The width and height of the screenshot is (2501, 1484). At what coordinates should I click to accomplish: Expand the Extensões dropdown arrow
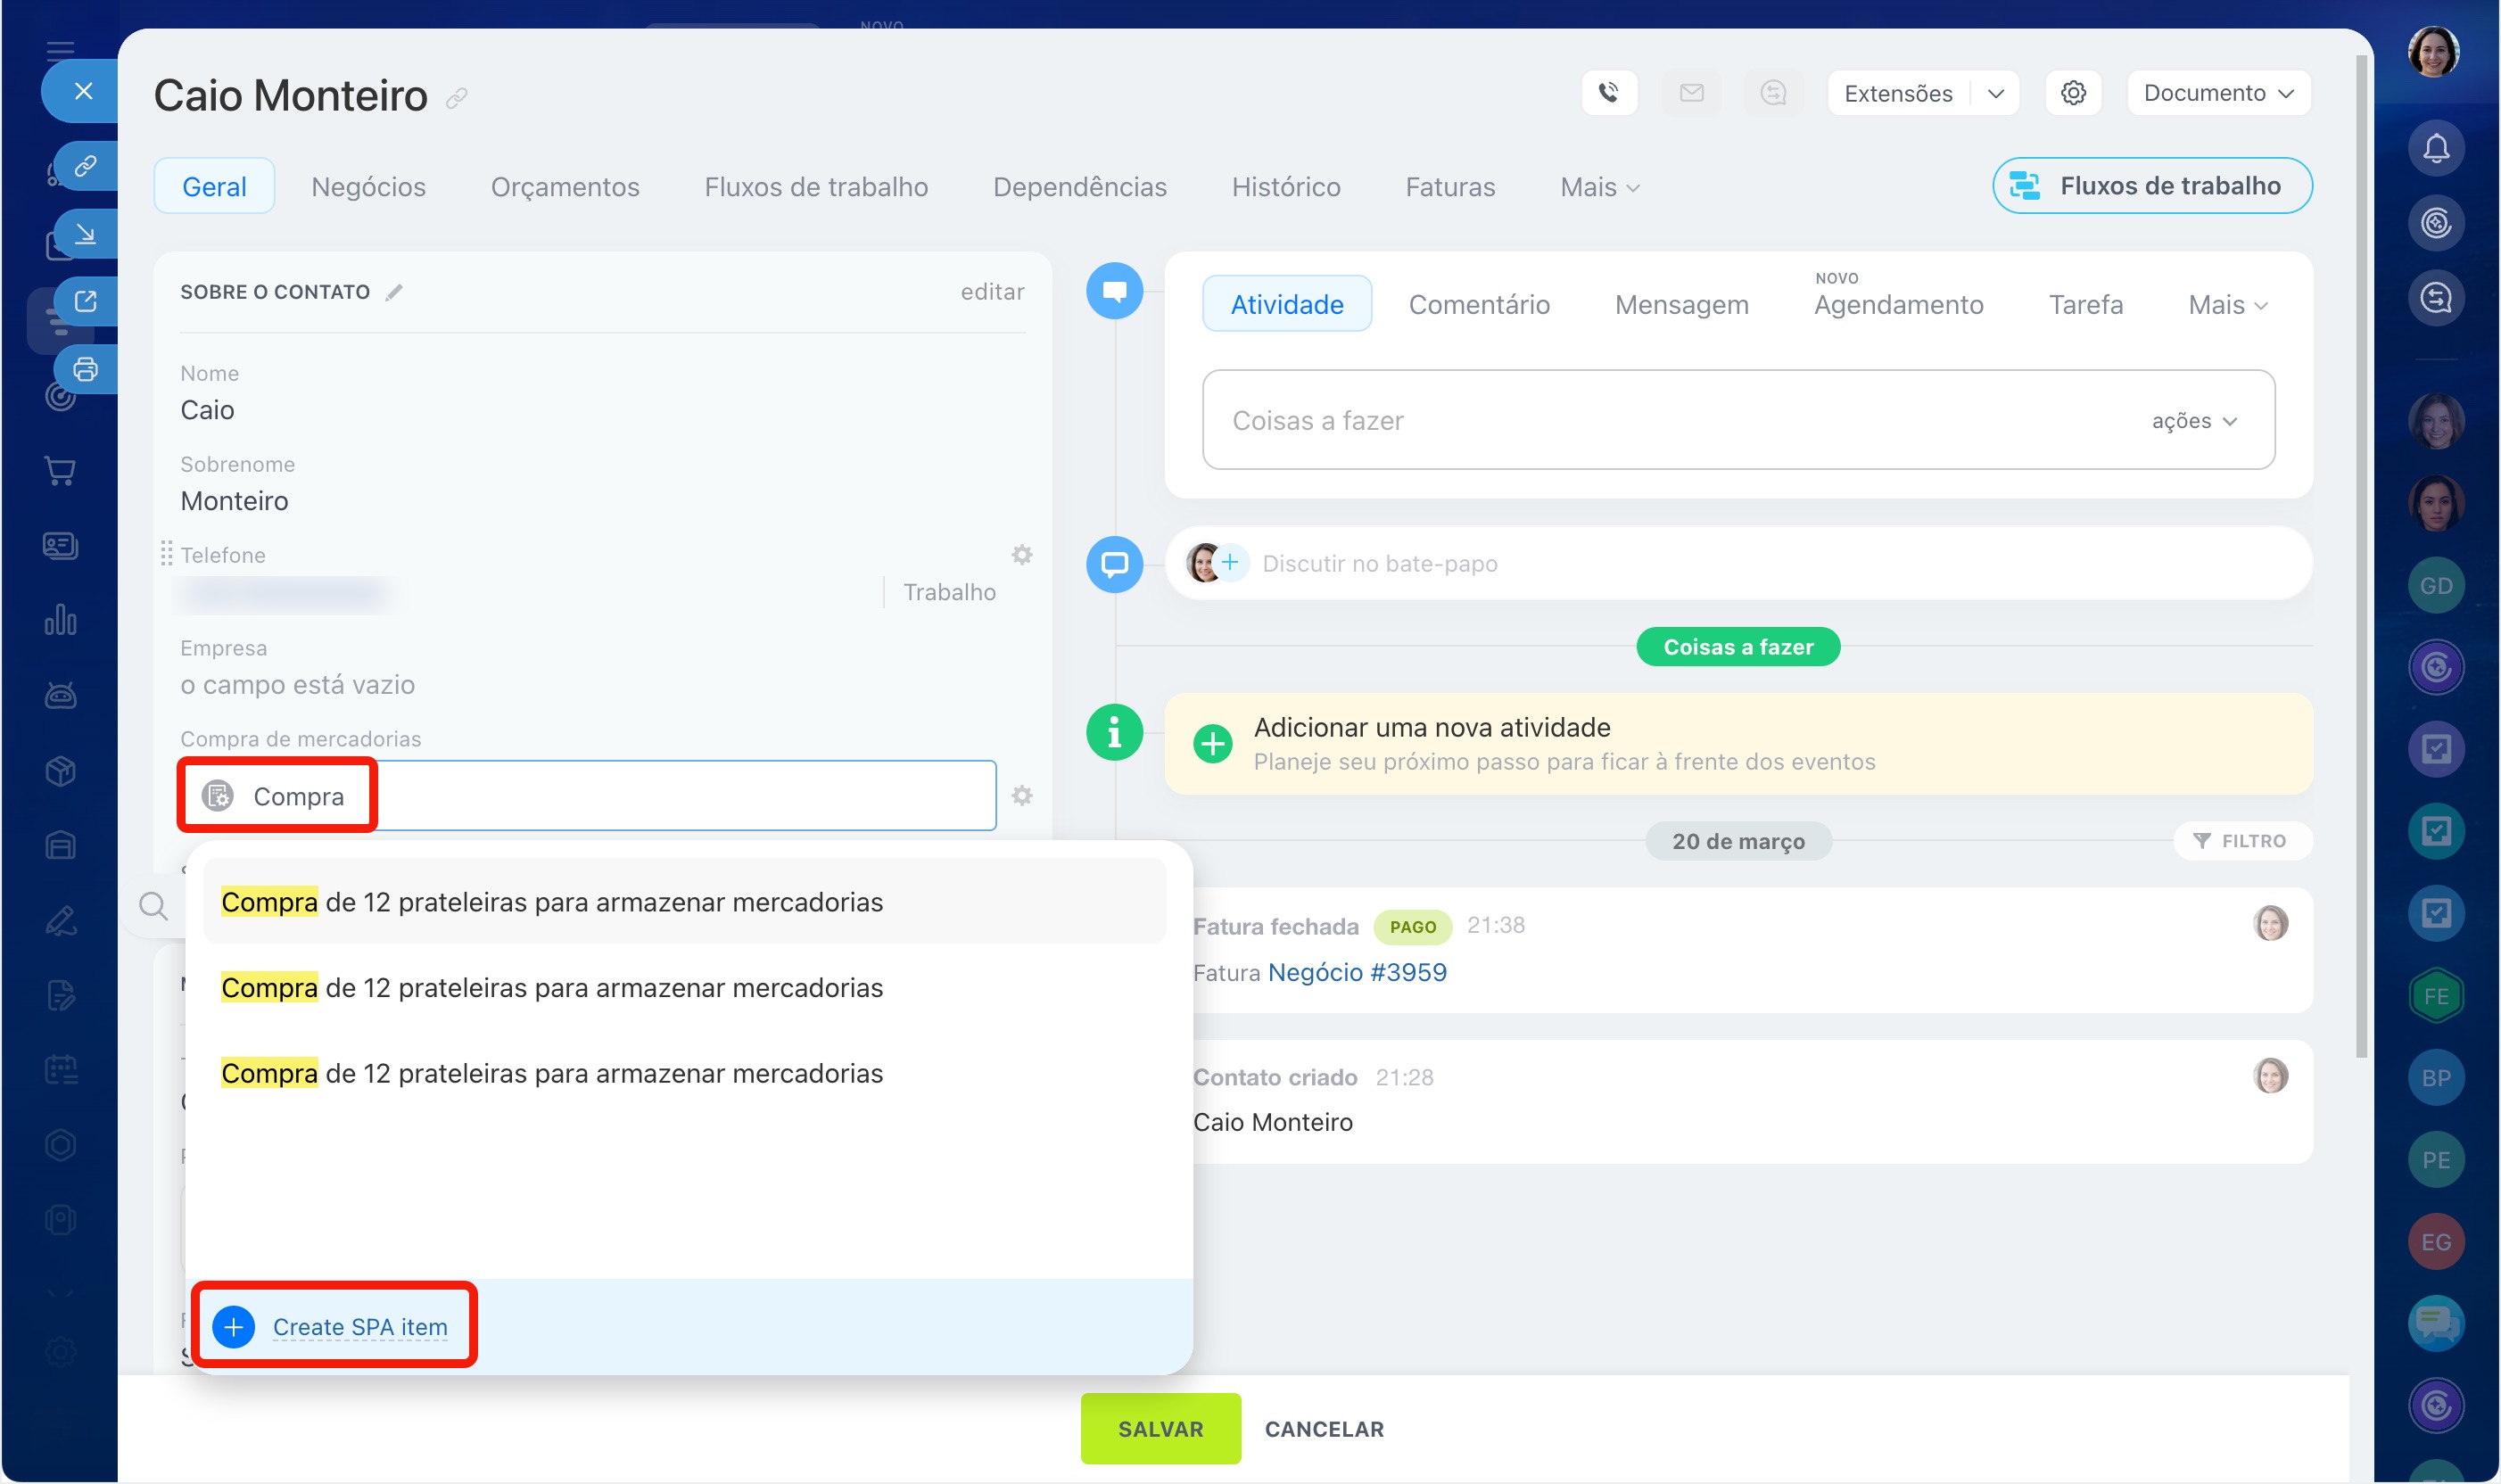(1995, 93)
